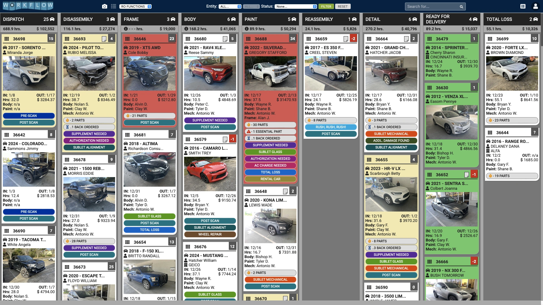Select the TOTAL LOSS column header
Screen dimensions: 543x305
499,19
